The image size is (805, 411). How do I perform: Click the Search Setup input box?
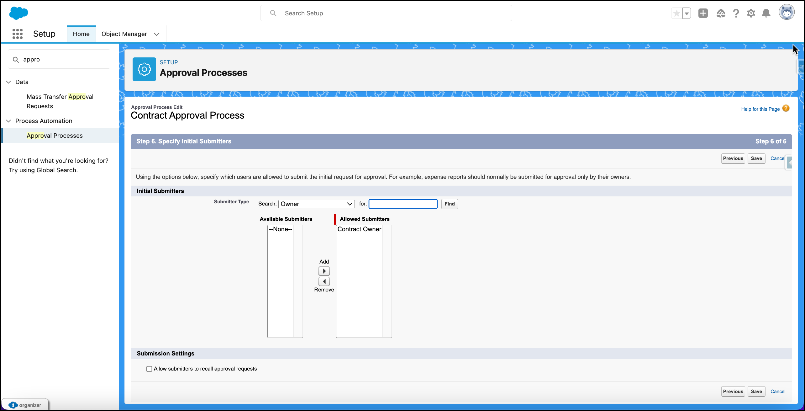[386, 13]
